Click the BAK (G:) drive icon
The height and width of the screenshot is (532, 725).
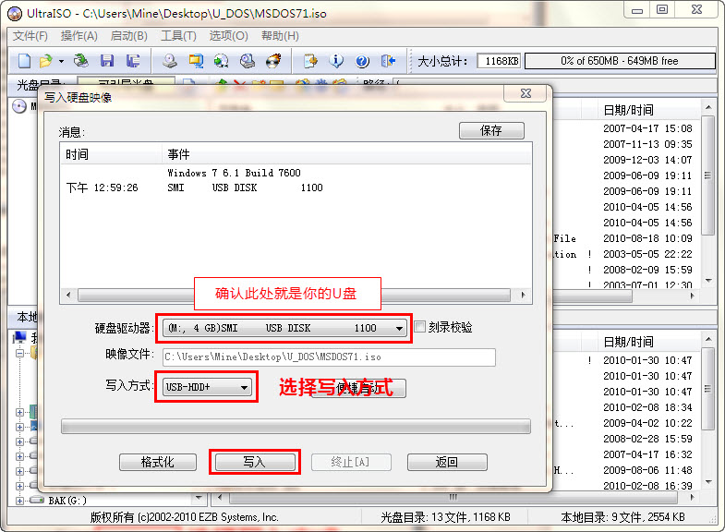coord(37,500)
